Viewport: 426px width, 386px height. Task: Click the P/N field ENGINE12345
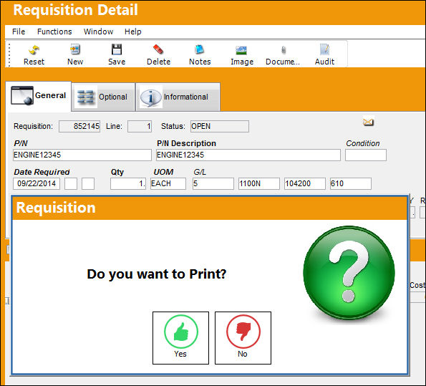(x=82, y=155)
